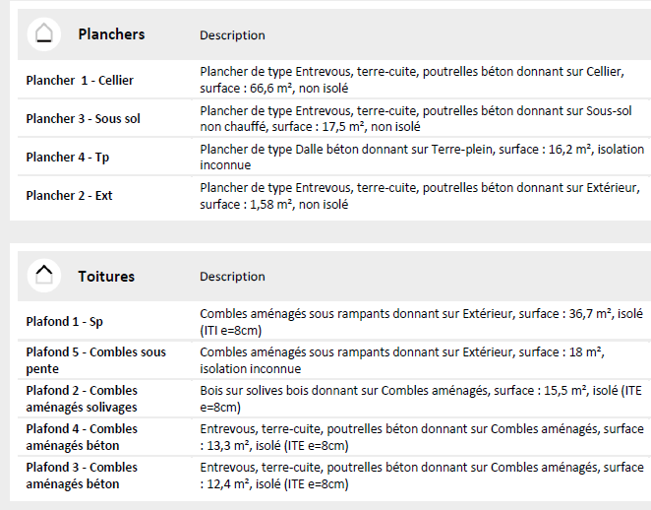
Task: Select the Planchers section heading
Action: (111, 34)
